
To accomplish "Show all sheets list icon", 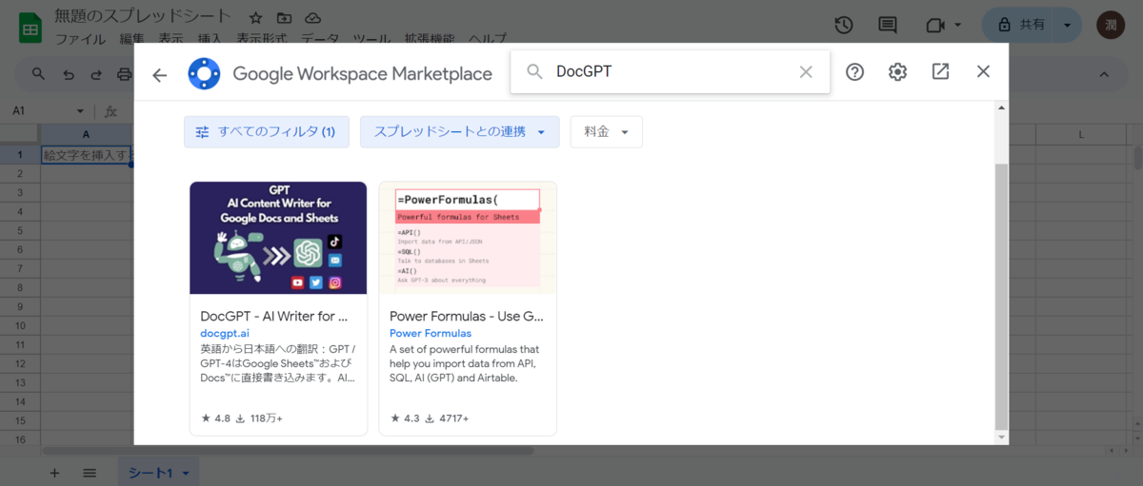I will click(90, 473).
